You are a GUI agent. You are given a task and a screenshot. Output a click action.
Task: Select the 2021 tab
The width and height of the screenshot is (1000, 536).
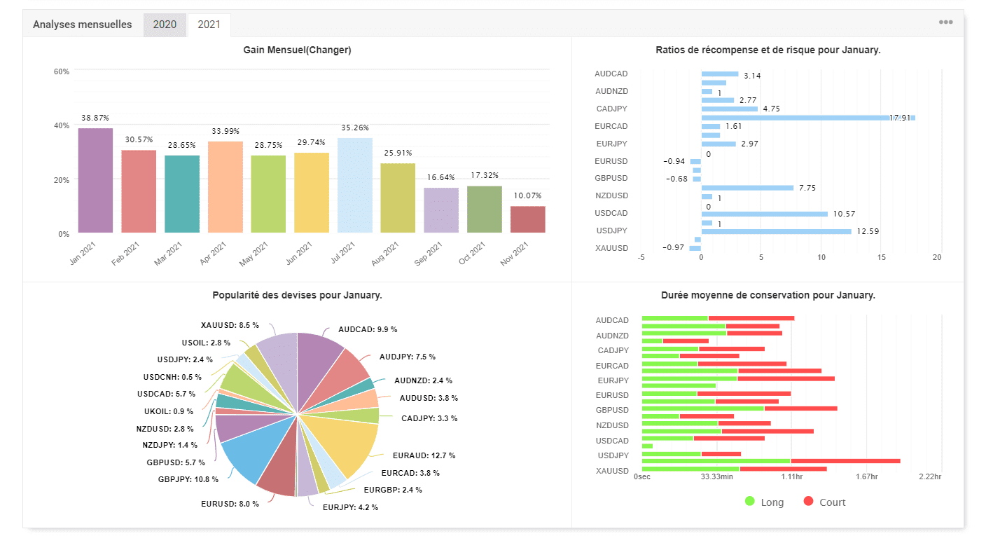pos(209,25)
